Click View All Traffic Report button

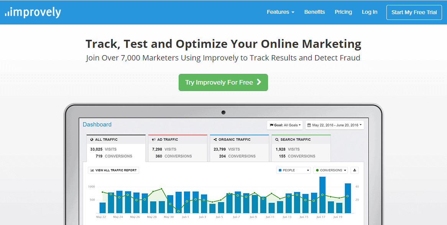113,170
